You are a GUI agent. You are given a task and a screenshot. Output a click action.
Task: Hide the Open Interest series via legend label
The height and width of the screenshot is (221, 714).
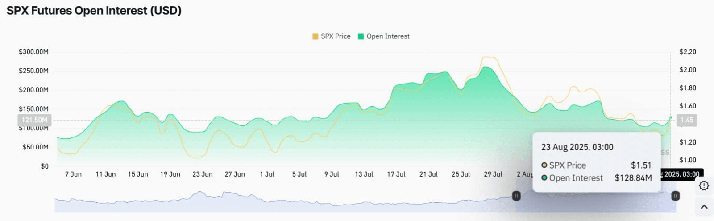point(388,36)
